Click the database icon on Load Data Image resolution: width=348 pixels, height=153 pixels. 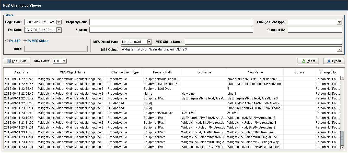pos(9,61)
